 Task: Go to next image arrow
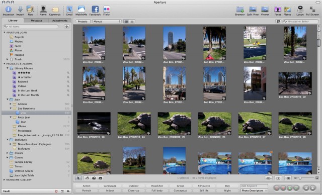[312, 188]
